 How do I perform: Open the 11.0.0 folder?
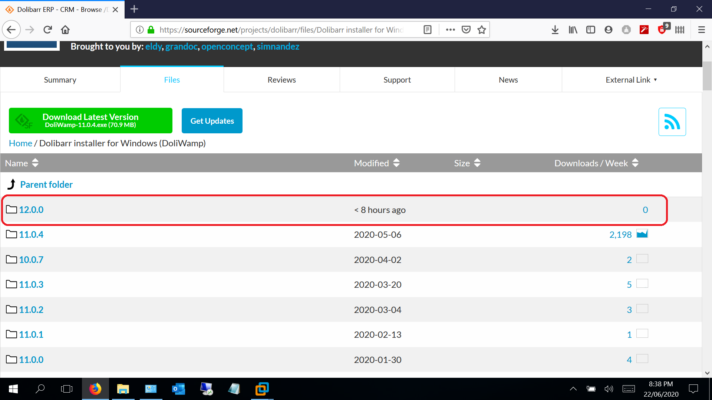pyautogui.click(x=31, y=360)
